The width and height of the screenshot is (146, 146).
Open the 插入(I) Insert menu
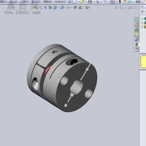13,1
